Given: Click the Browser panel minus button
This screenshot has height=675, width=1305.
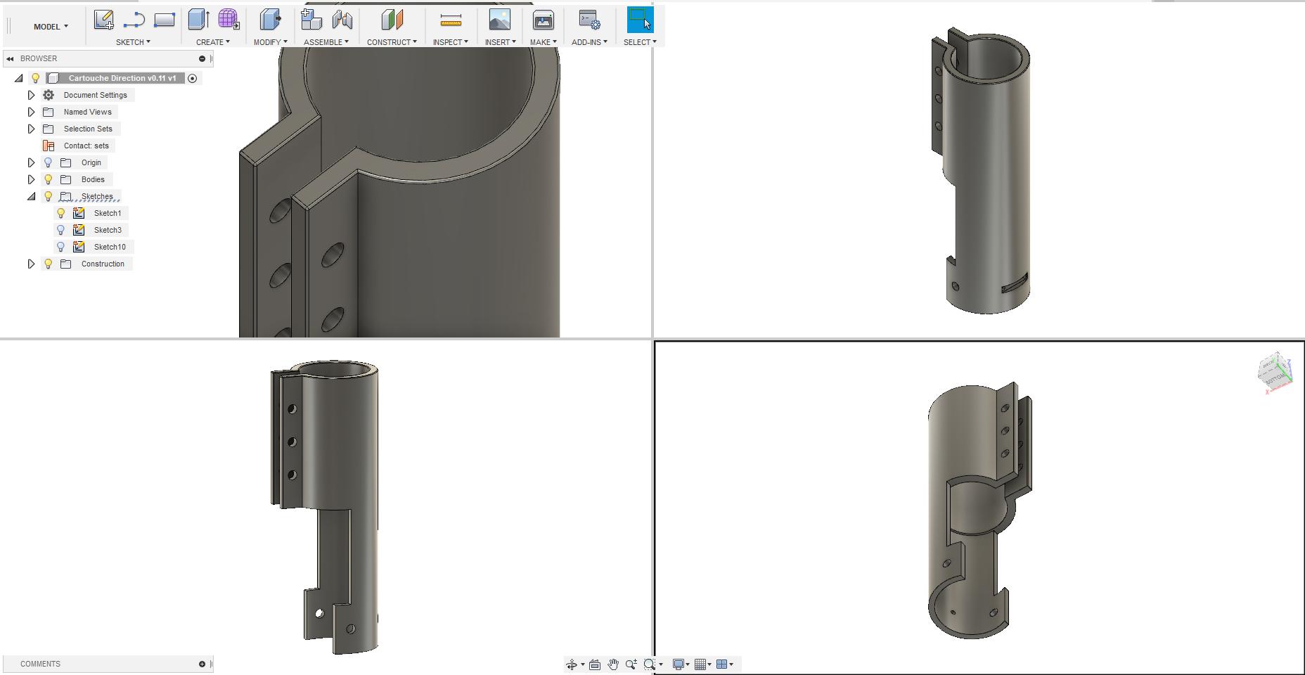Looking at the screenshot, I should (202, 58).
